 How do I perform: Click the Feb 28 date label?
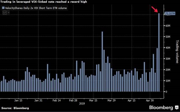73,100
